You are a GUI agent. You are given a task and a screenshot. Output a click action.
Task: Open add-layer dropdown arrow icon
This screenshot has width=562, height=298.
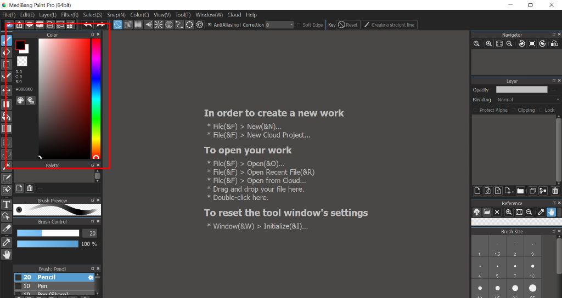click(x=509, y=191)
